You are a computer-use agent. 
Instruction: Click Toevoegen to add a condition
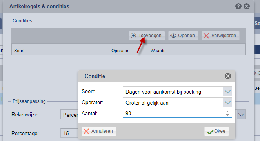147,36
